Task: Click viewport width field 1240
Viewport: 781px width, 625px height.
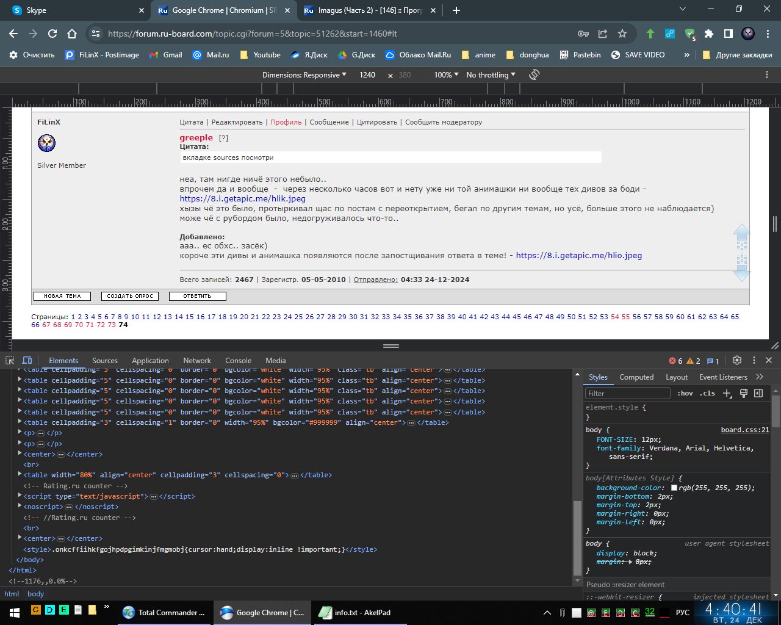Action: coord(367,74)
